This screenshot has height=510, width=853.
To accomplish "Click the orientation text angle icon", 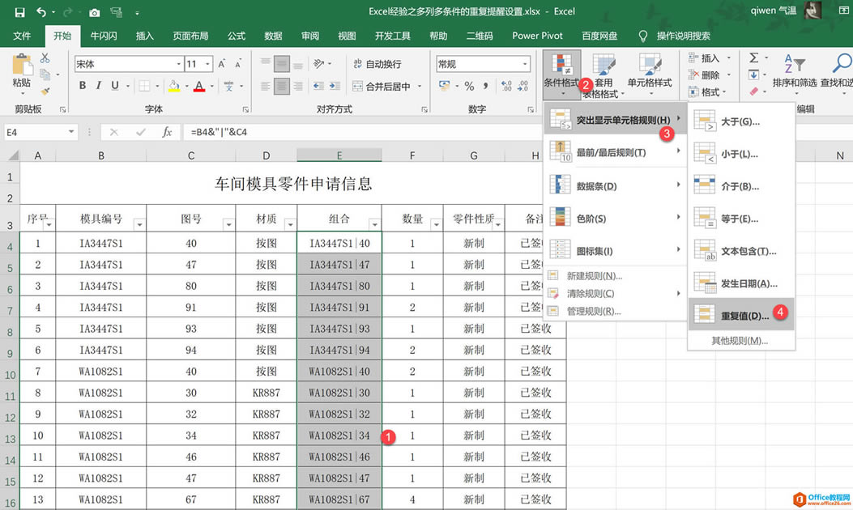I will (319, 64).
